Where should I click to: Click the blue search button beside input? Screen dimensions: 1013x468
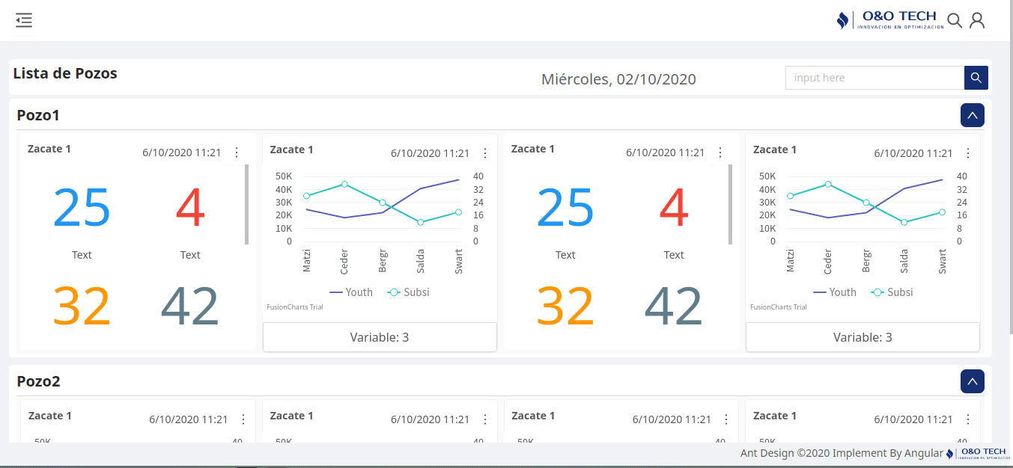976,78
